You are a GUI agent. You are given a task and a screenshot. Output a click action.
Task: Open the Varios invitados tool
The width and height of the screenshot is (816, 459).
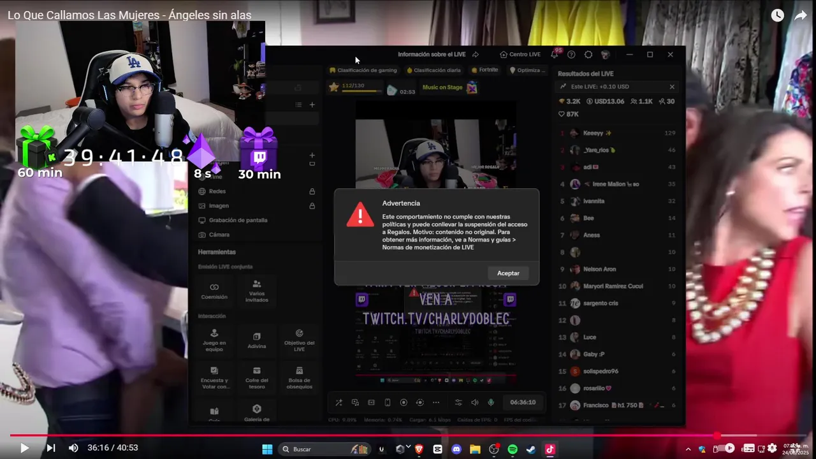coord(257,291)
